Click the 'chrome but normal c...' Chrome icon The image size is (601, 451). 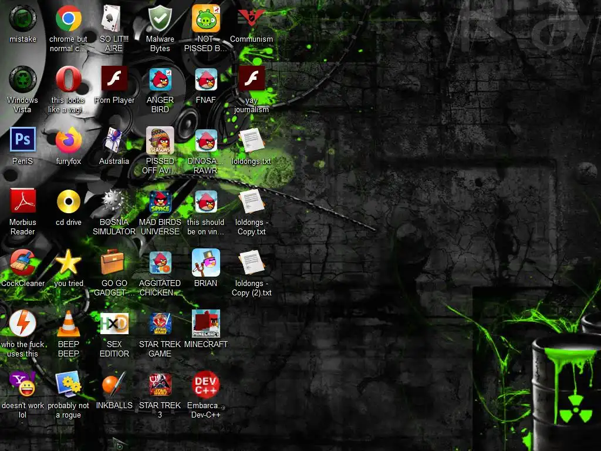tap(68, 18)
